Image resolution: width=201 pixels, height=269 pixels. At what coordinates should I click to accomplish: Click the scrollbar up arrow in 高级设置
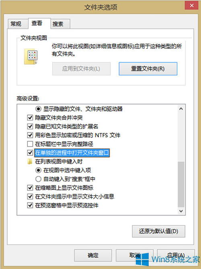tap(181, 109)
